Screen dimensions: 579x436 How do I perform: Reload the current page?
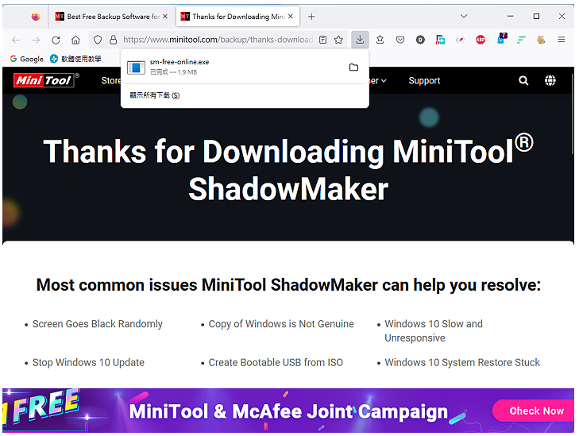56,40
